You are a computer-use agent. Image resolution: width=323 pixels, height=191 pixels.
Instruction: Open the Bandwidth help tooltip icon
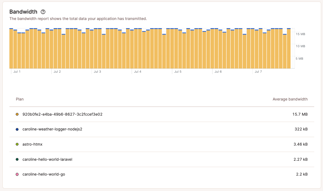pyautogui.click(x=43, y=12)
